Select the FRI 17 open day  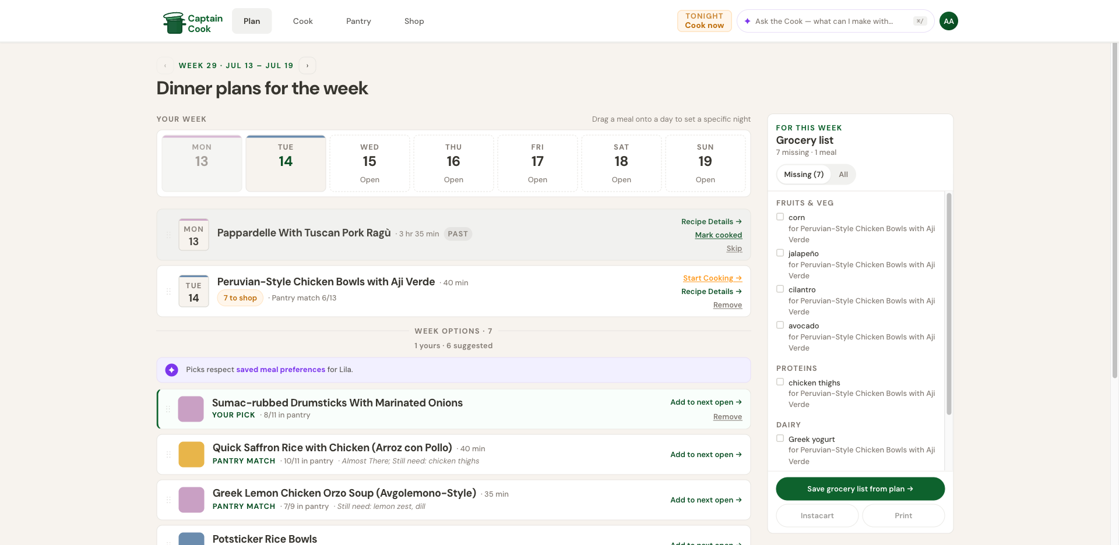point(537,164)
